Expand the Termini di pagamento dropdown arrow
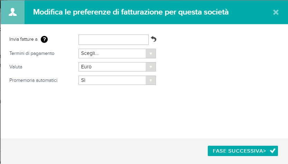 pos(151,54)
